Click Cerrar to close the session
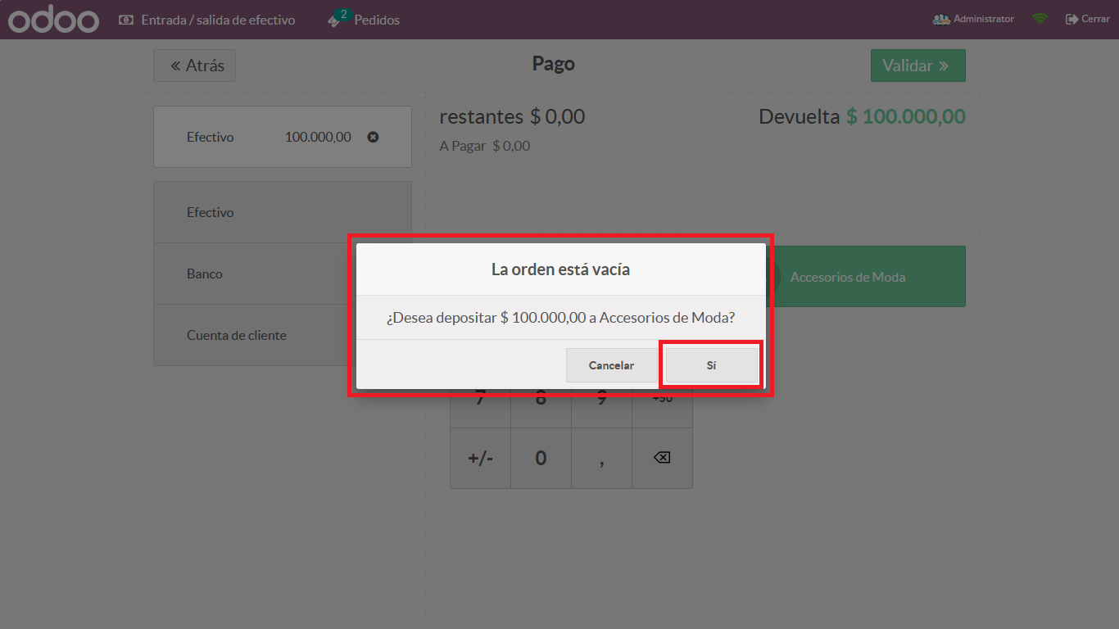Image resolution: width=1119 pixels, height=629 pixels. tap(1087, 19)
